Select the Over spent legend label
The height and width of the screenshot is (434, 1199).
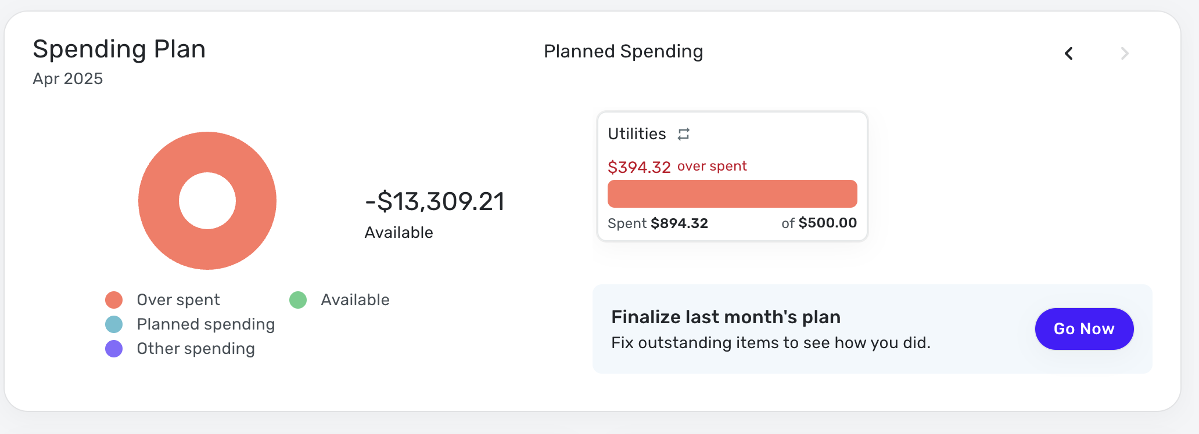[x=178, y=300]
